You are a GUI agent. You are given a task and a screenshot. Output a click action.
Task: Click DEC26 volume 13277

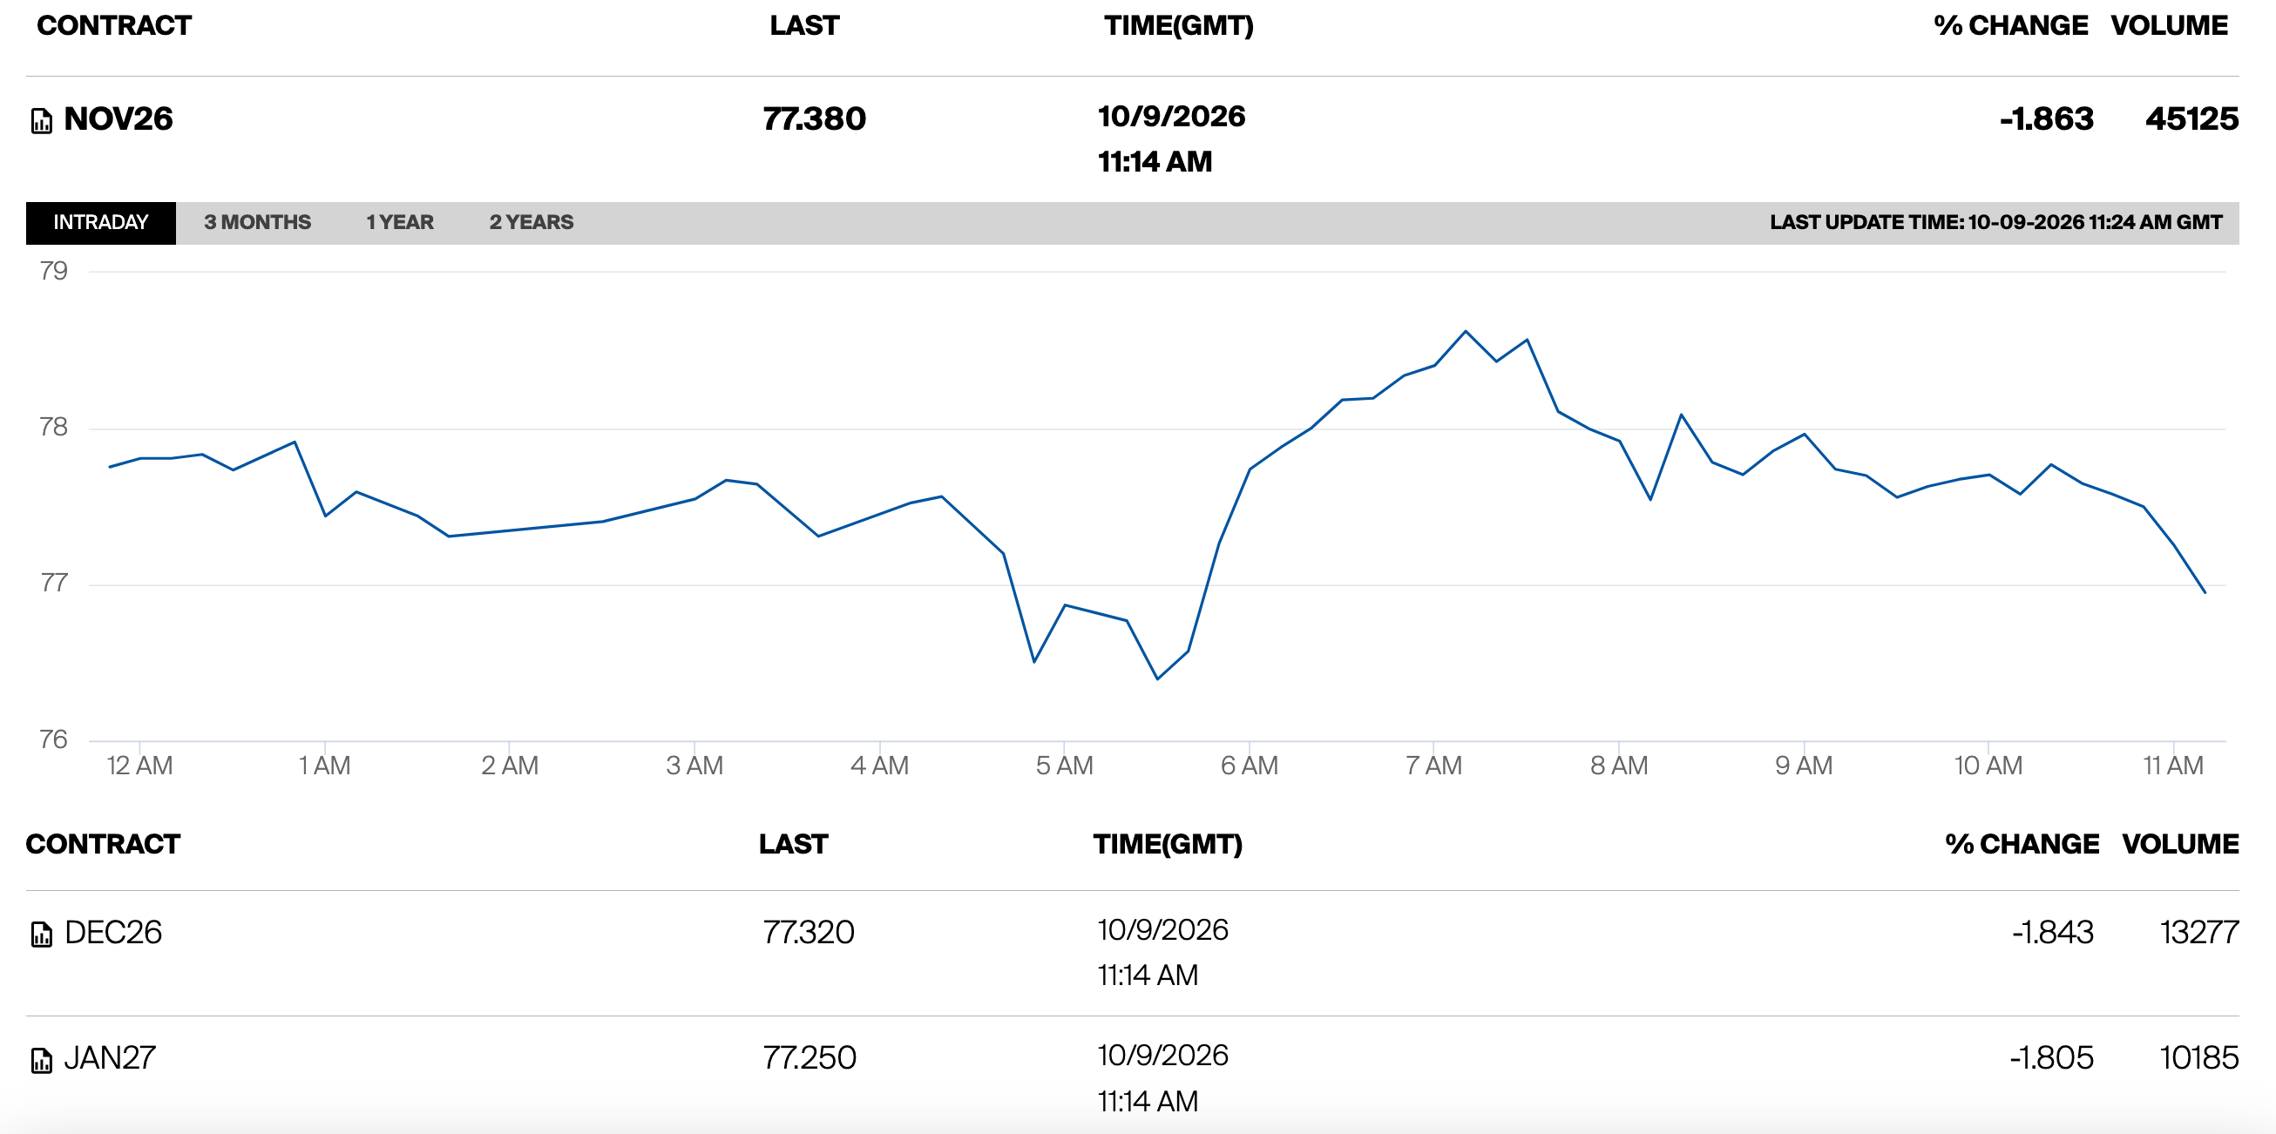coord(2199,933)
